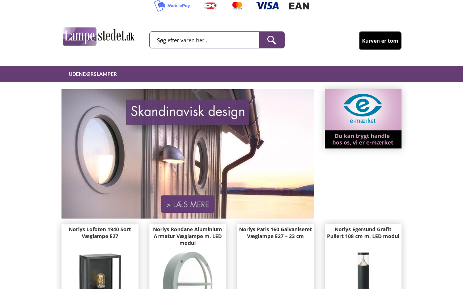Click the Rondane round lamp thumbnail

pyautogui.click(x=188, y=271)
